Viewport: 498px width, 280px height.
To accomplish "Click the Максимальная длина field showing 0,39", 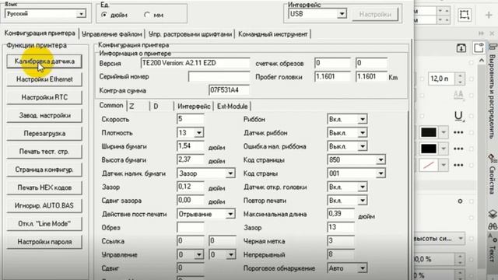I will [341, 214].
